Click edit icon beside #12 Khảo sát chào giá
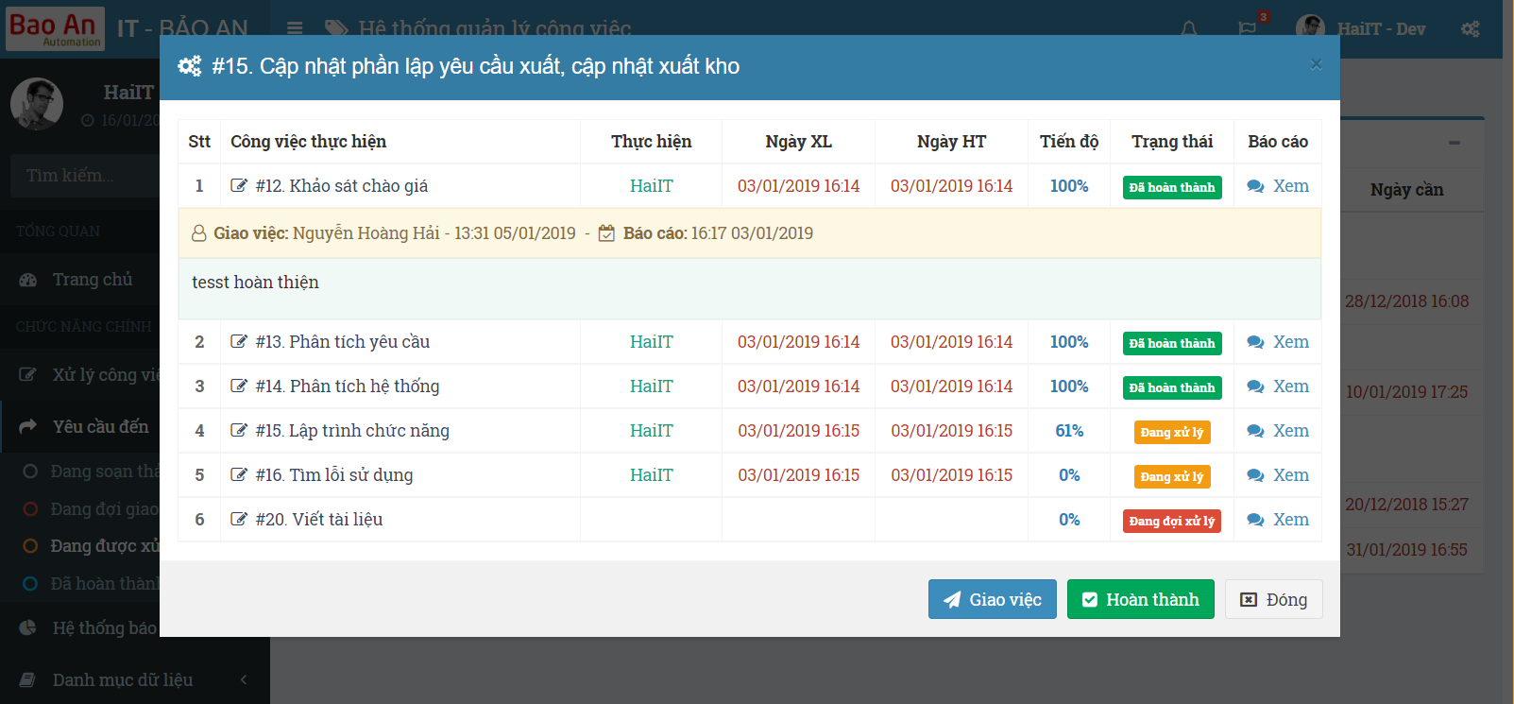Image resolution: width=1514 pixels, height=704 pixels. (x=239, y=186)
